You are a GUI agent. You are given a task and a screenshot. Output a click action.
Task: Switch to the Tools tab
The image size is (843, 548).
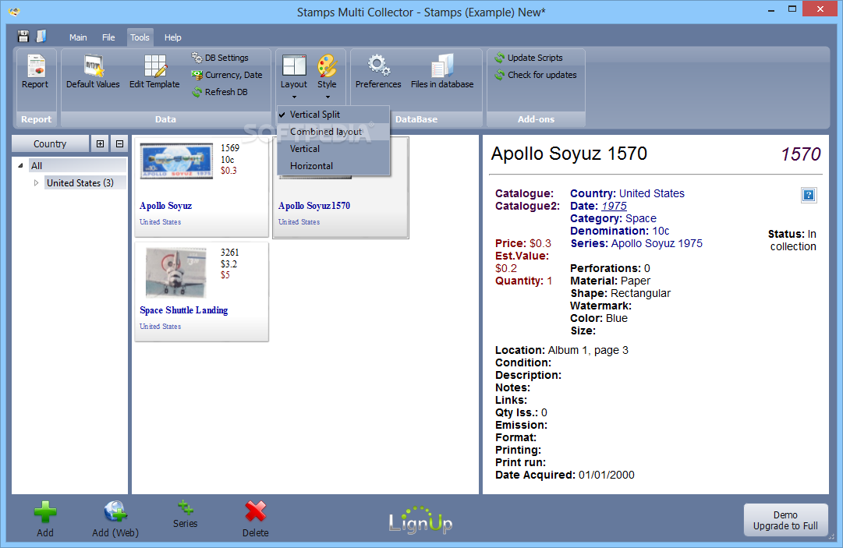point(140,37)
